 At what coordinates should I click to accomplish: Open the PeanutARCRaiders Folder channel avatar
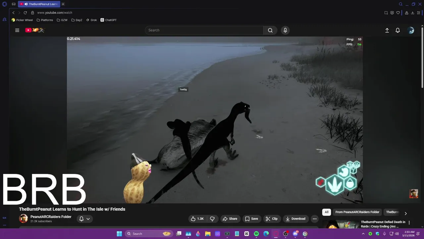23,218
